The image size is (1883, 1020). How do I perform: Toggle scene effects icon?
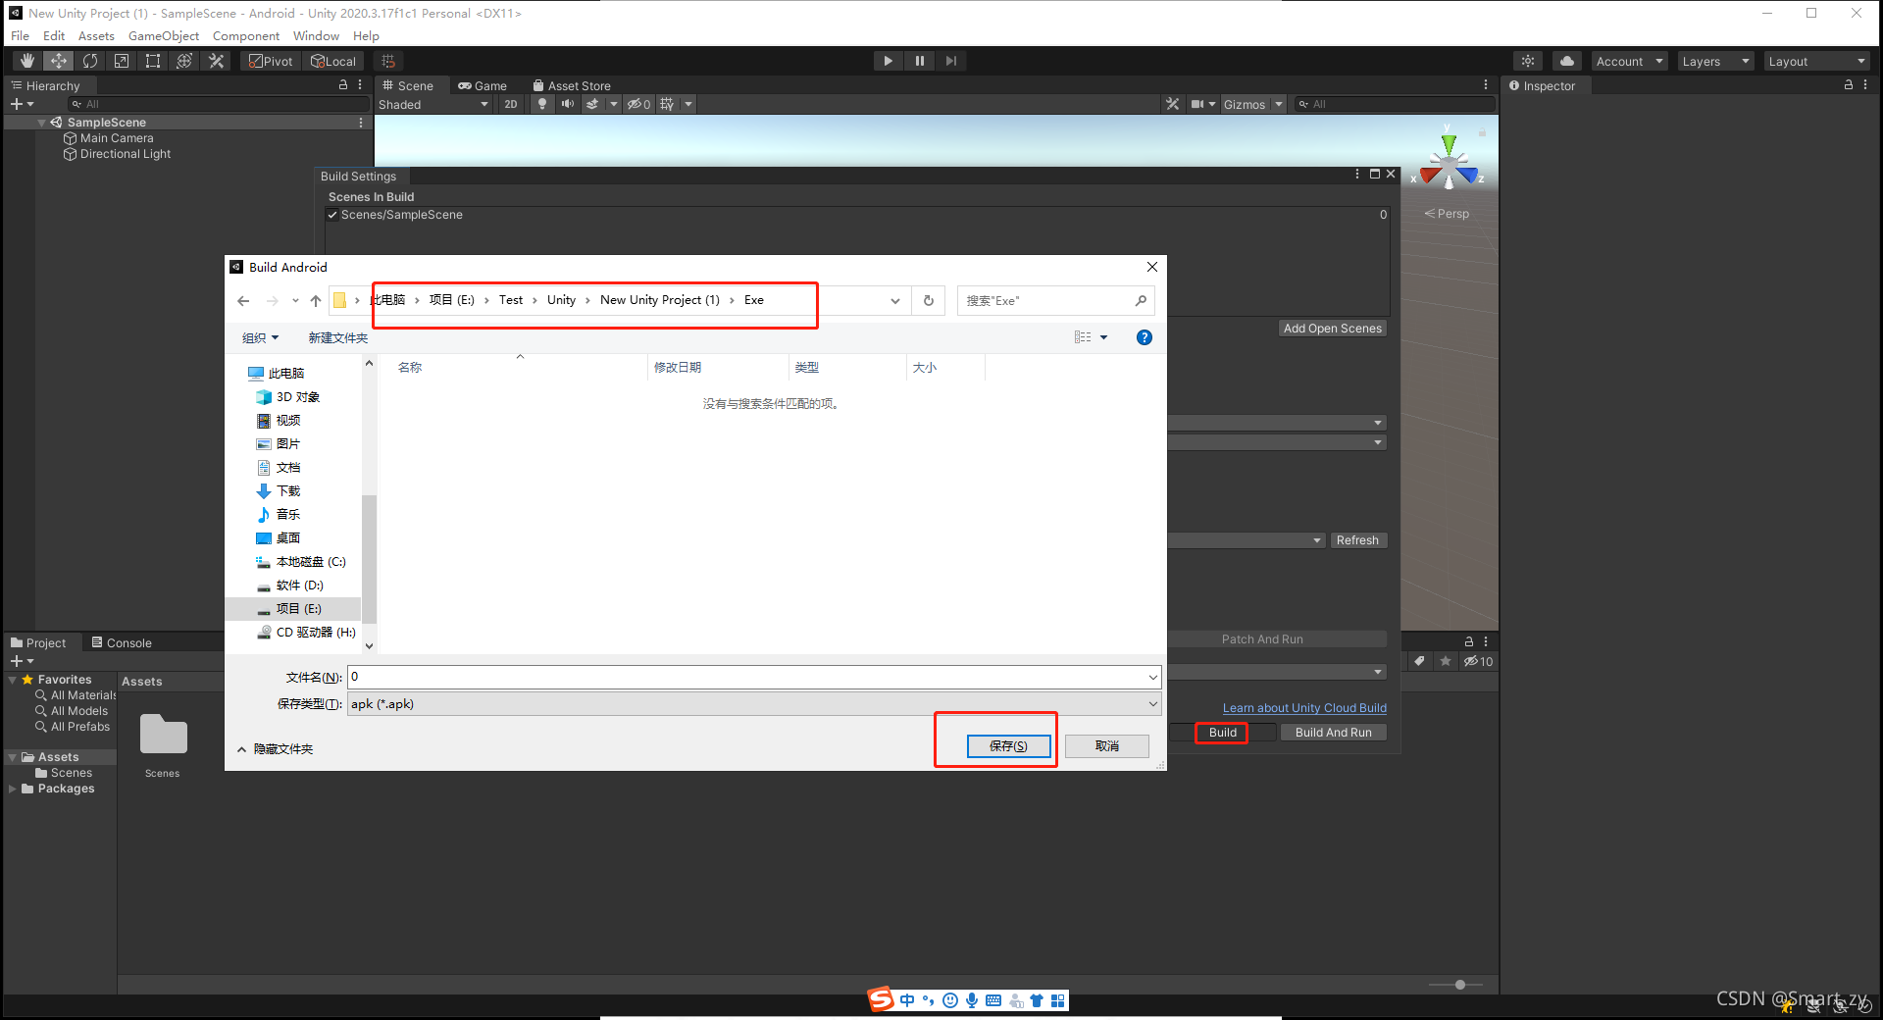pos(592,104)
